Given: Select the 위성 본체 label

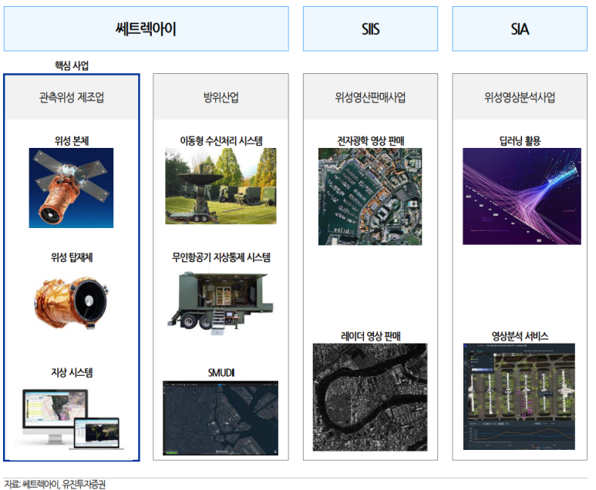Looking at the screenshot, I should [72, 141].
